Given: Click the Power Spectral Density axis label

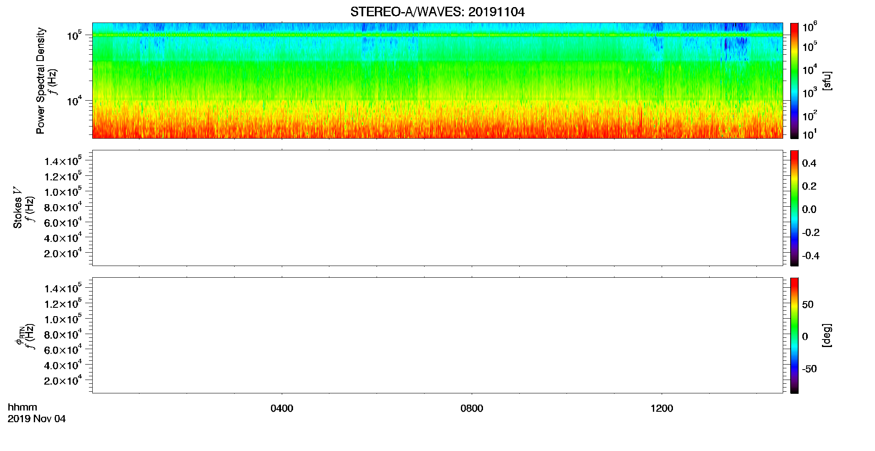Looking at the screenshot, I should [40, 81].
